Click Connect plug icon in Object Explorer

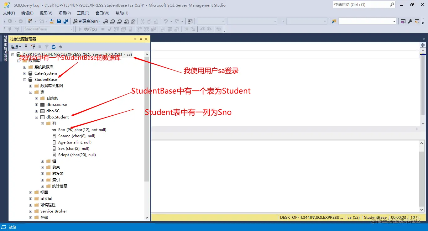26,47
